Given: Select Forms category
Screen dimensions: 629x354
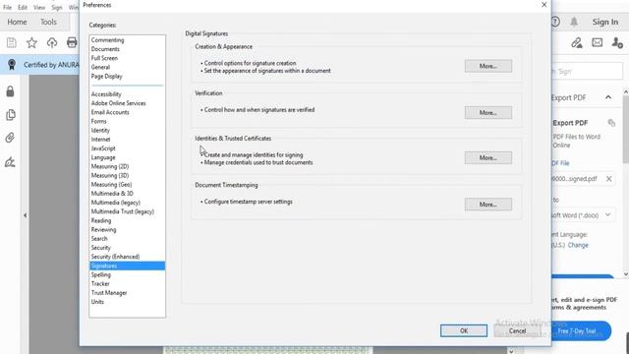Looking at the screenshot, I should [98, 121].
